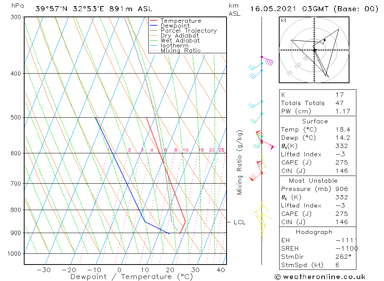
Task: Click the magenta wind barb near 570 hPa
Action: pyautogui.click(x=267, y=145)
